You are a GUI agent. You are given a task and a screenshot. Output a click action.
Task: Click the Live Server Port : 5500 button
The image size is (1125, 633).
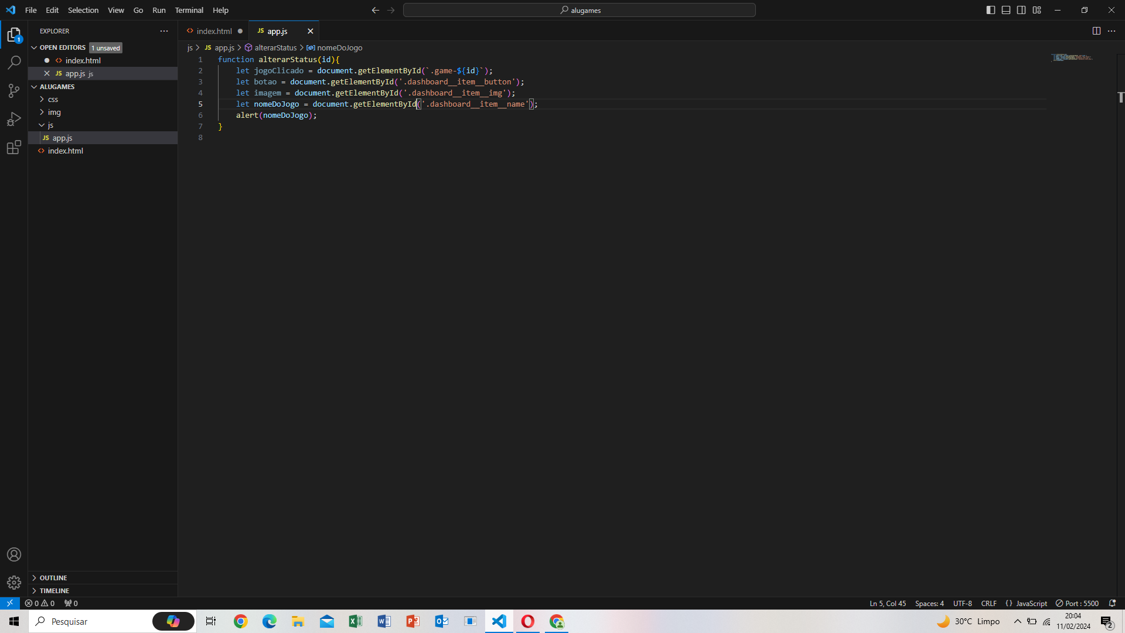click(1077, 603)
